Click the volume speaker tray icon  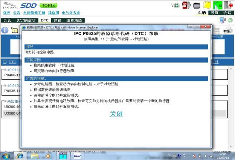point(205,156)
